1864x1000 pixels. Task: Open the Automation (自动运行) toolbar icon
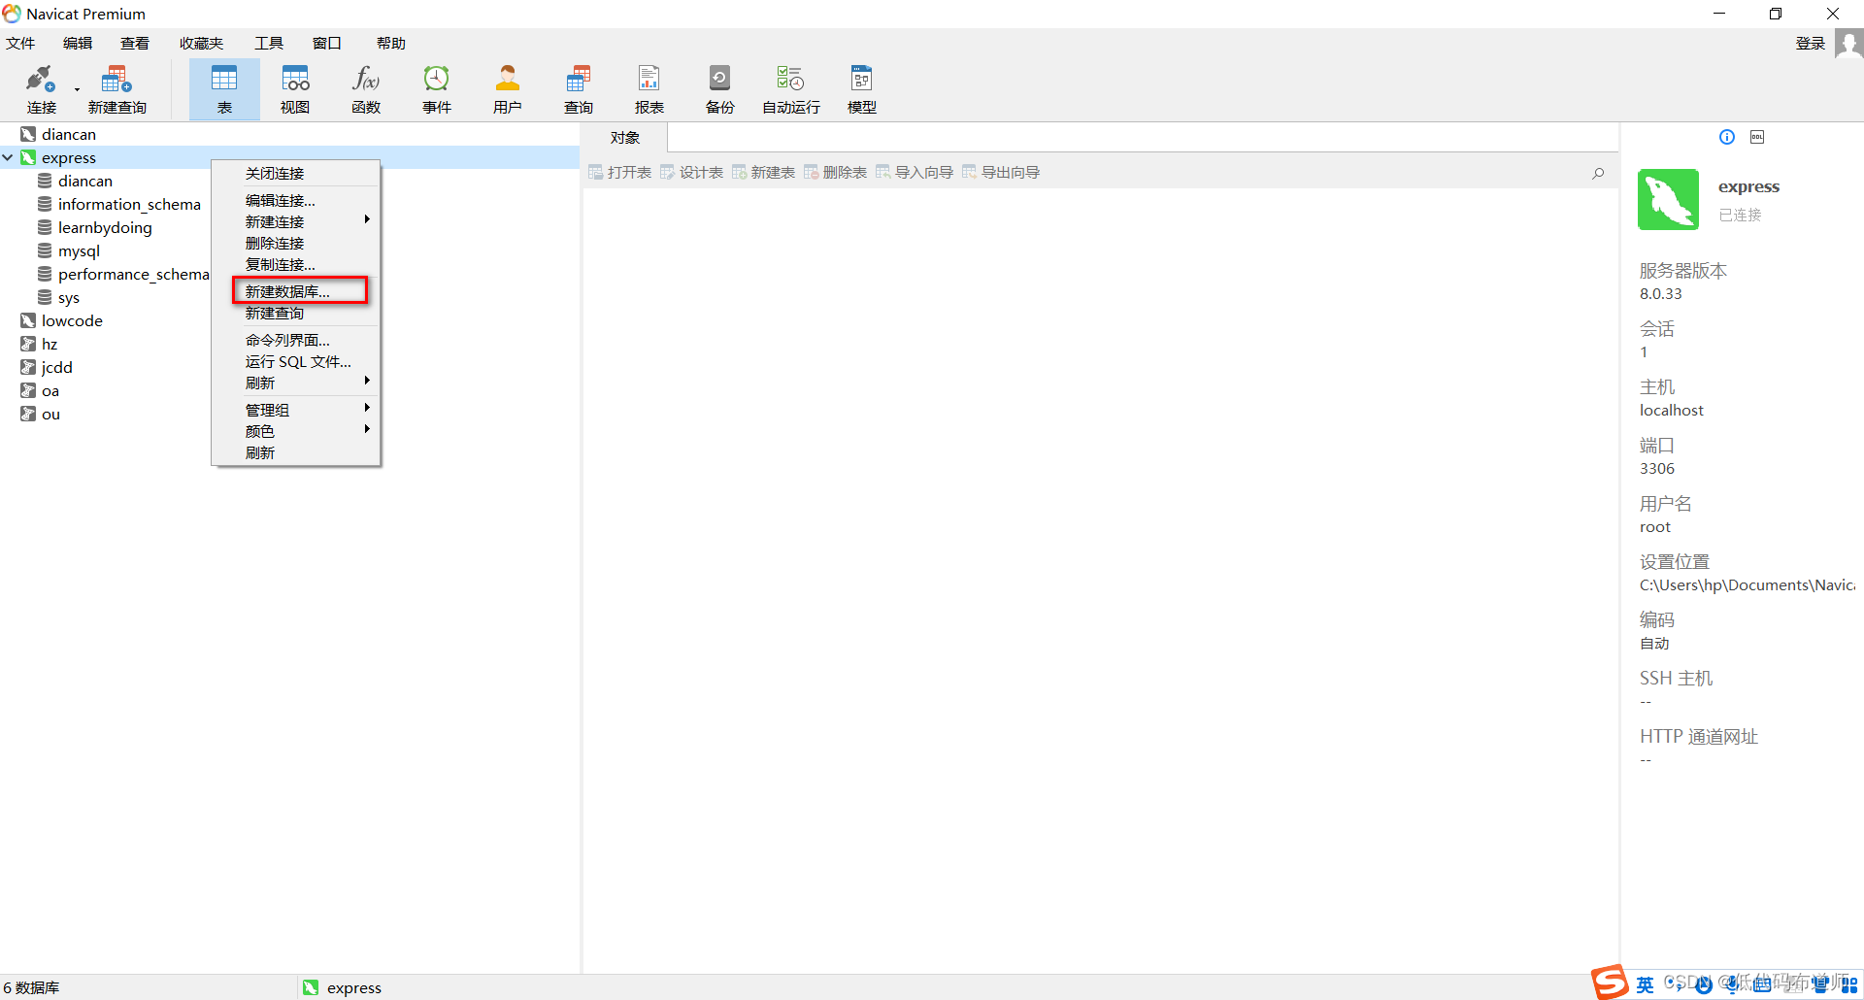(x=791, y=89)
